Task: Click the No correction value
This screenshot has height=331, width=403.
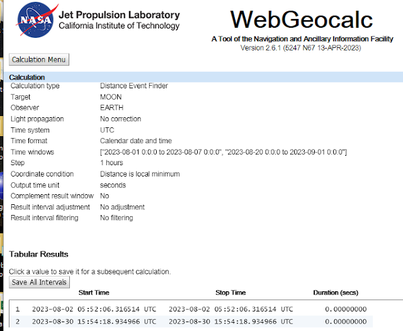Action: click(x=120, y=119)
